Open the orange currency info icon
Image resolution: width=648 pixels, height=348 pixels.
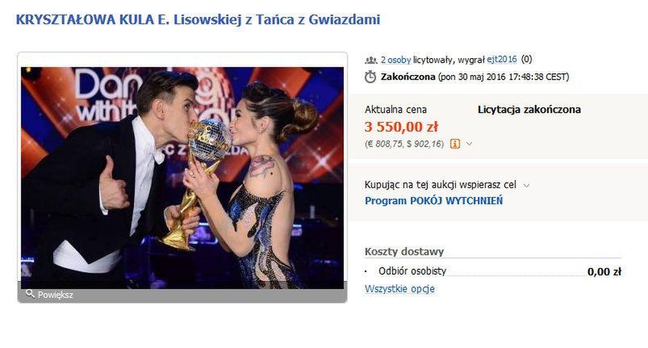click(455, 144)
